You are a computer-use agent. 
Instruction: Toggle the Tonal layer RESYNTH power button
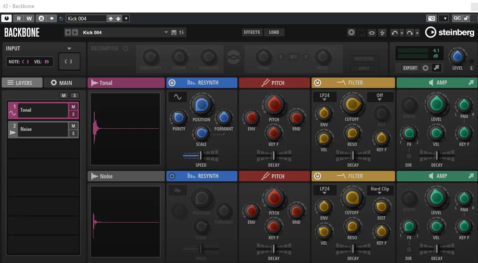coord(172,83)
